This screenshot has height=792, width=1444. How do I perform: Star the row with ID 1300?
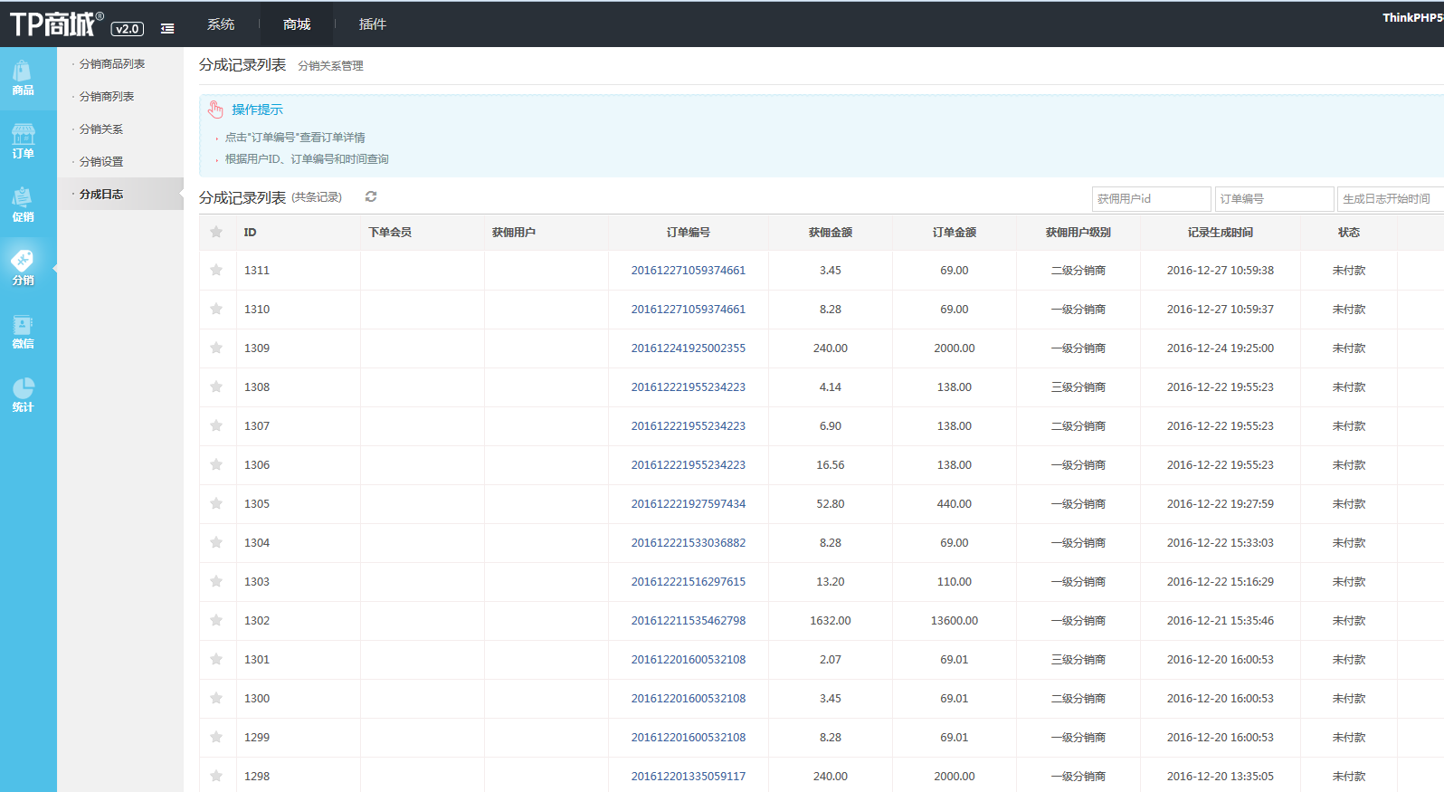216,698
